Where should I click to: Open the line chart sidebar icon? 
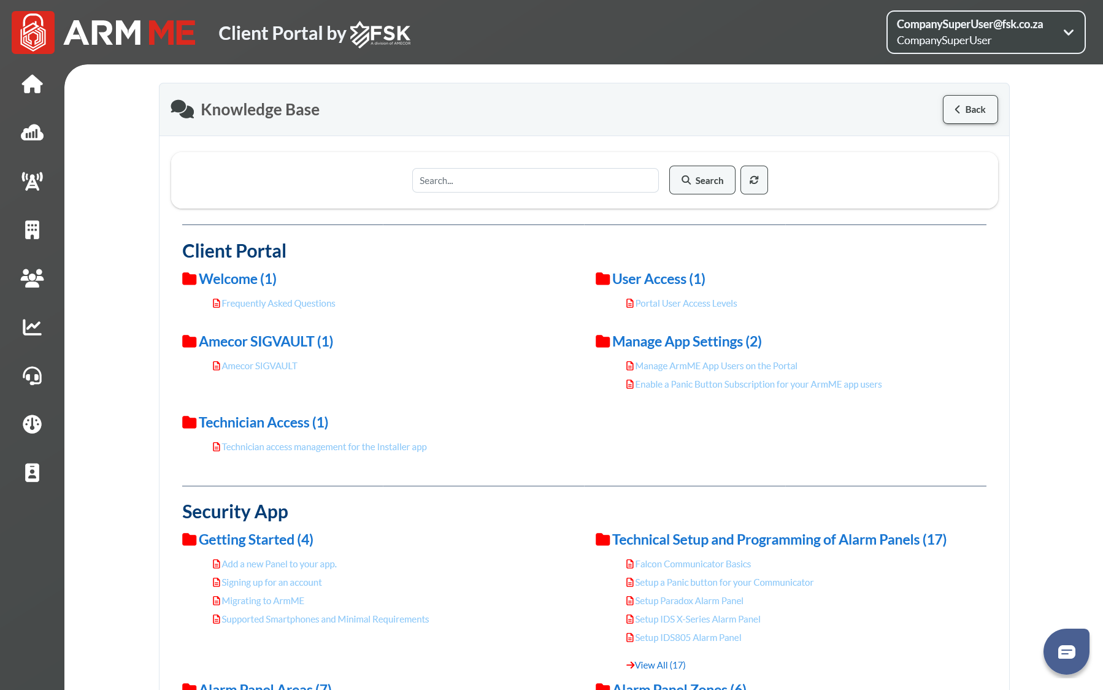click(x=32, y=327)
